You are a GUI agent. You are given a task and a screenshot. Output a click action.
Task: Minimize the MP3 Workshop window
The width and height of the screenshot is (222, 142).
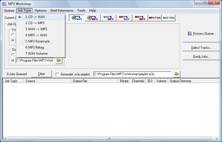coord(198,3)
